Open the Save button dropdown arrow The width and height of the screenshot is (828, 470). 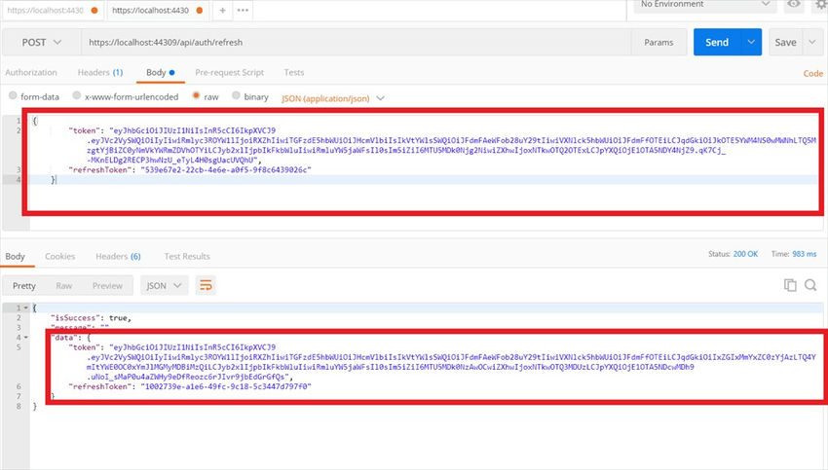tap(812, 42)
